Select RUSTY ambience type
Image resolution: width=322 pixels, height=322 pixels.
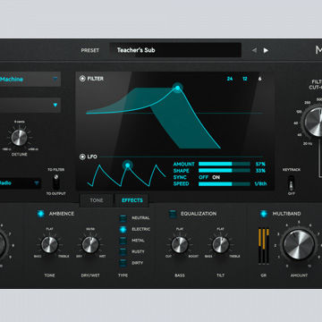(x=123, y=252)
